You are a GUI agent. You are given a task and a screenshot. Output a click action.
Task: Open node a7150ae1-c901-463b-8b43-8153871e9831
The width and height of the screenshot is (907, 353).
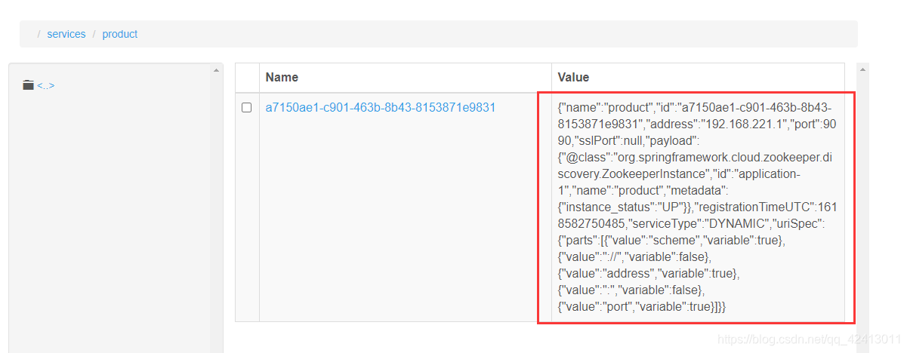click(381, 107)
